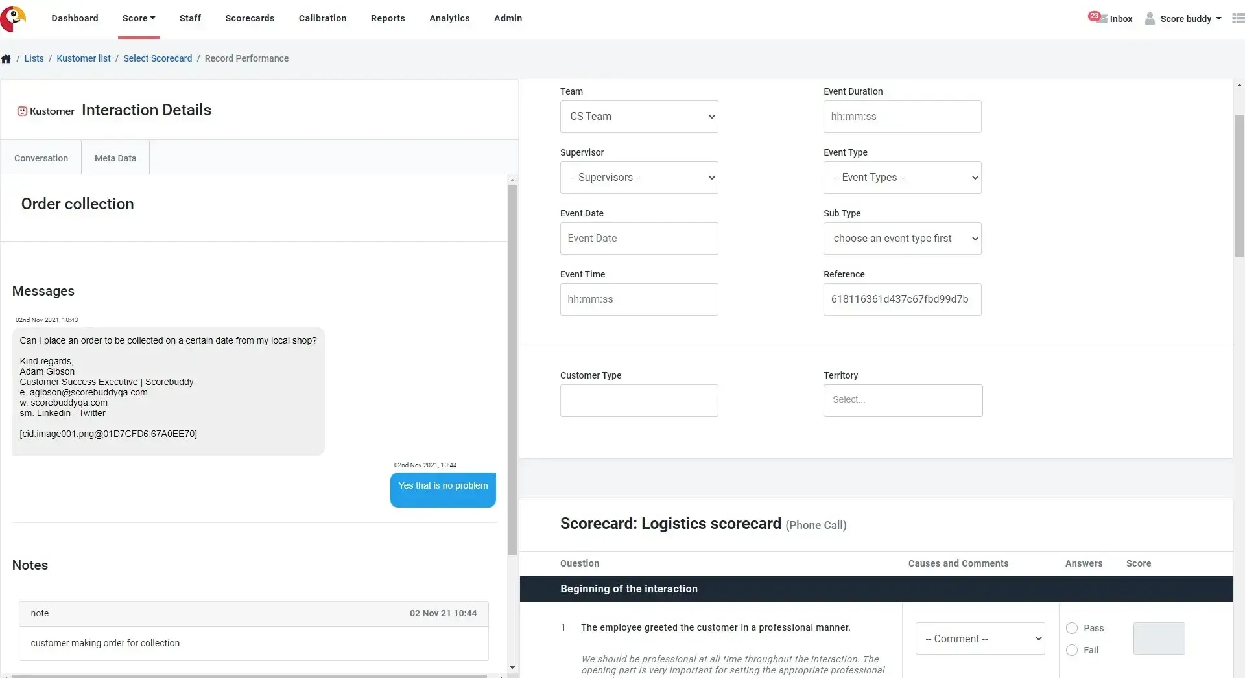Click the Territory select field
Screen dimensions: 1245x678
(x=903, y=401)
